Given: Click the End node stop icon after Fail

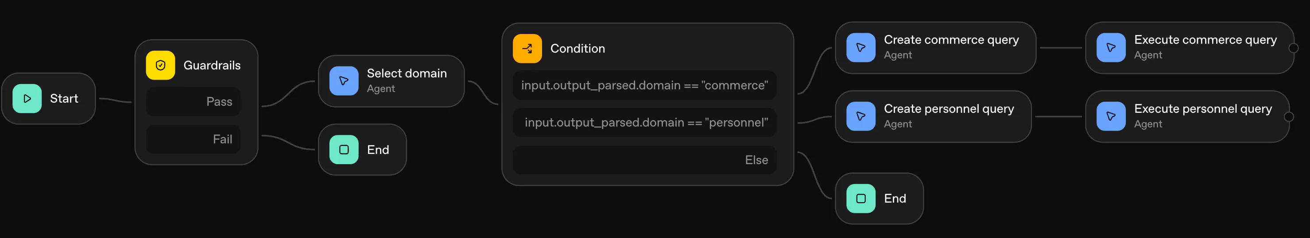Looking at the screenshot, I should pyautogui.click(x=344, y=150).
